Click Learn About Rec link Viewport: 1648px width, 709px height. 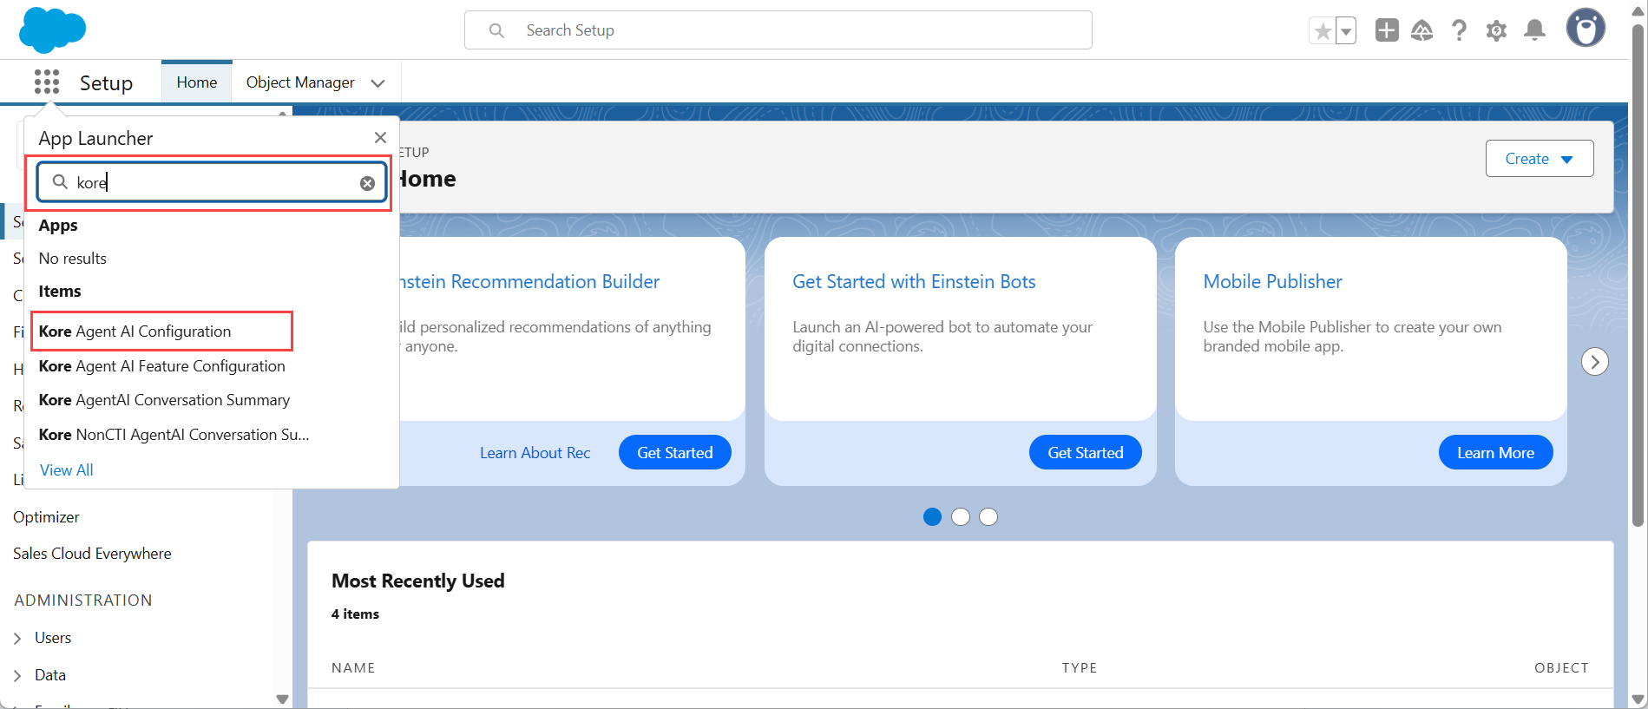535,453
